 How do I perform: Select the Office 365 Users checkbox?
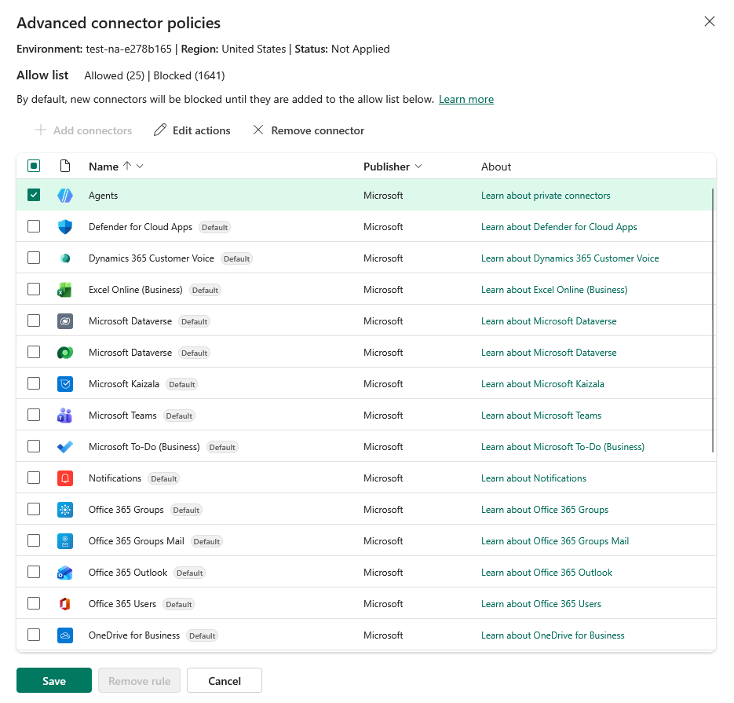click(34, 602)
